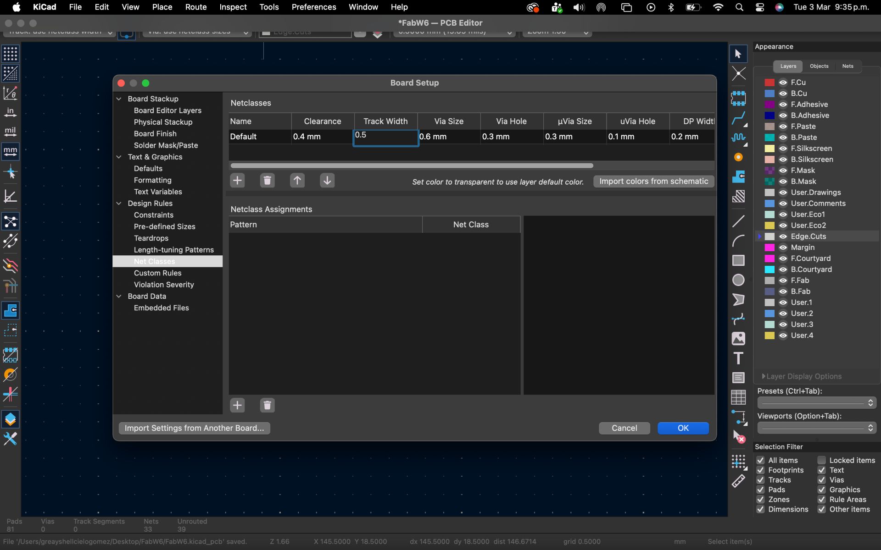This screenshot has width=881, height=550.
Task: Collapse the Design Rules tree section
Action: 119,203
